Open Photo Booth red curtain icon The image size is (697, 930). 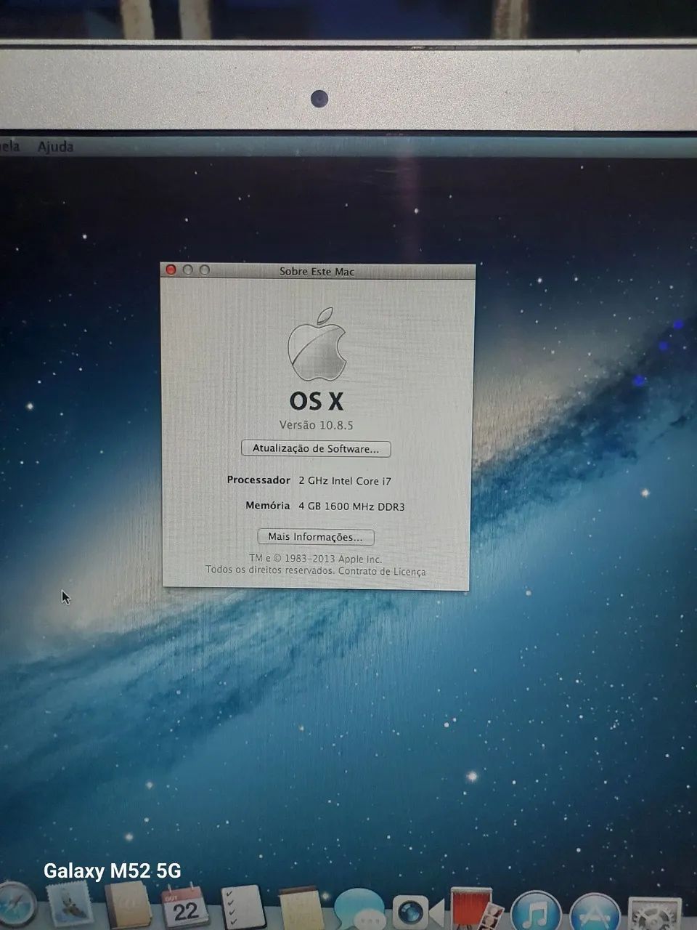point(476,910)
